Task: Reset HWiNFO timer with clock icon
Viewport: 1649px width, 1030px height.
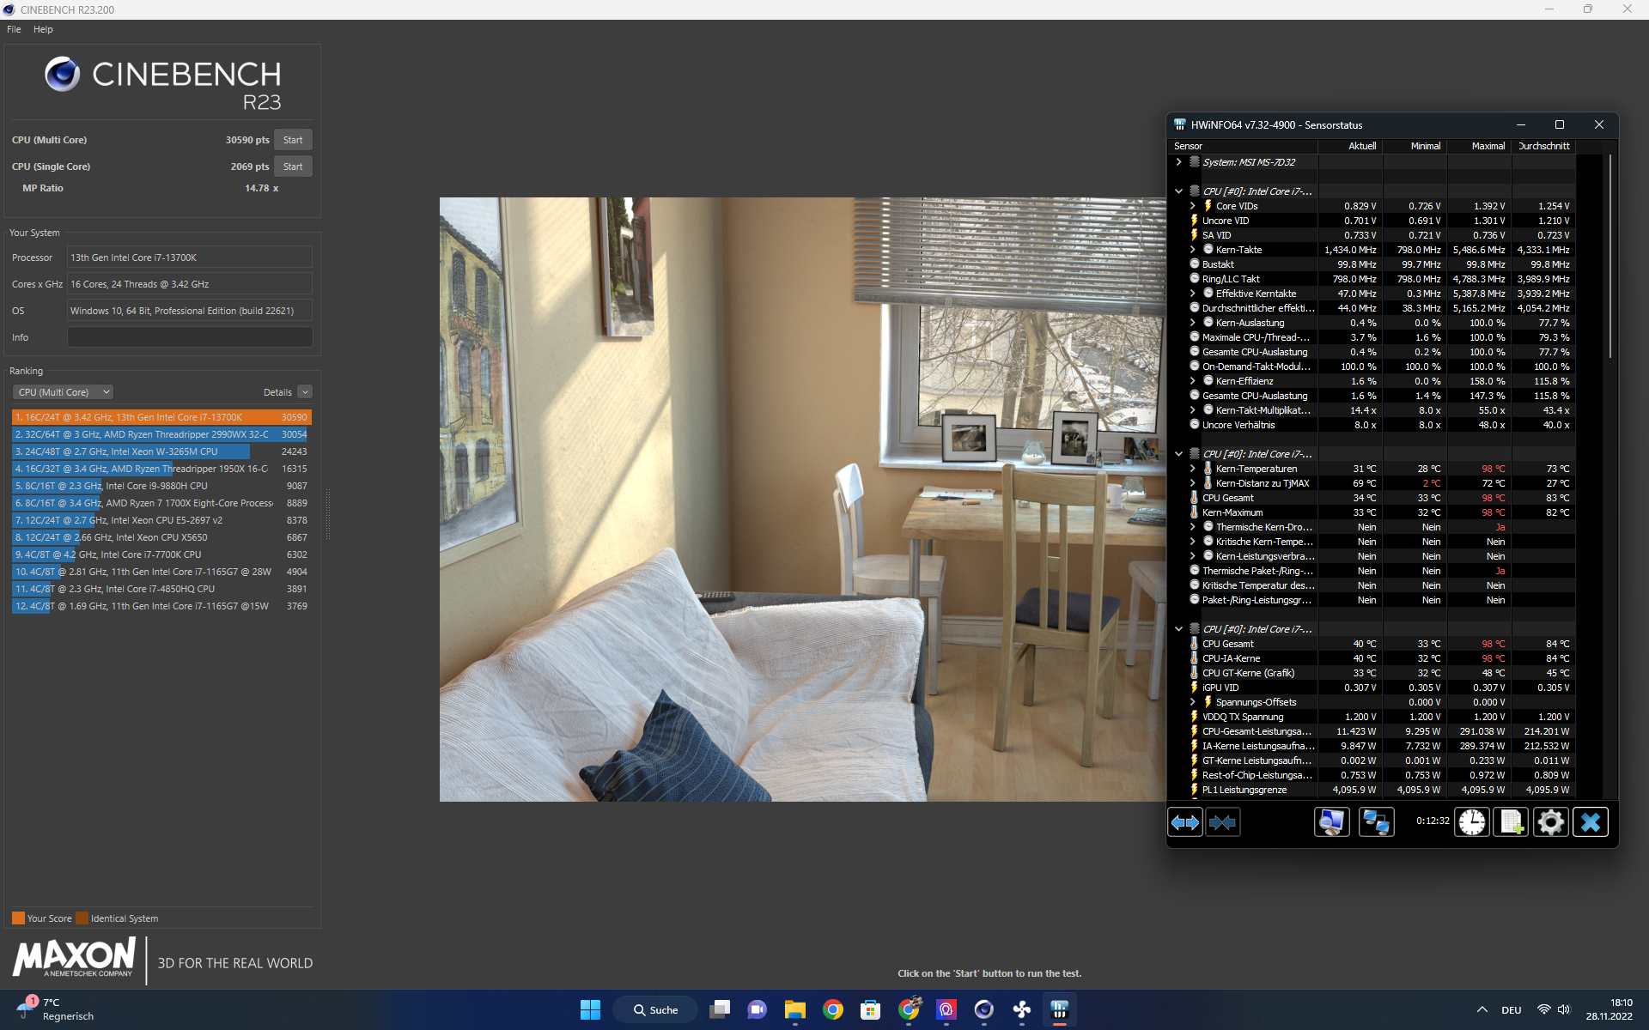Action: [x=1471, y=822]
